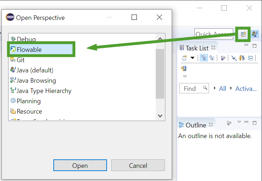The image size is (262, 181).
Task: Open the Outline view menu dropdown
Action: (x=239, y=122)
